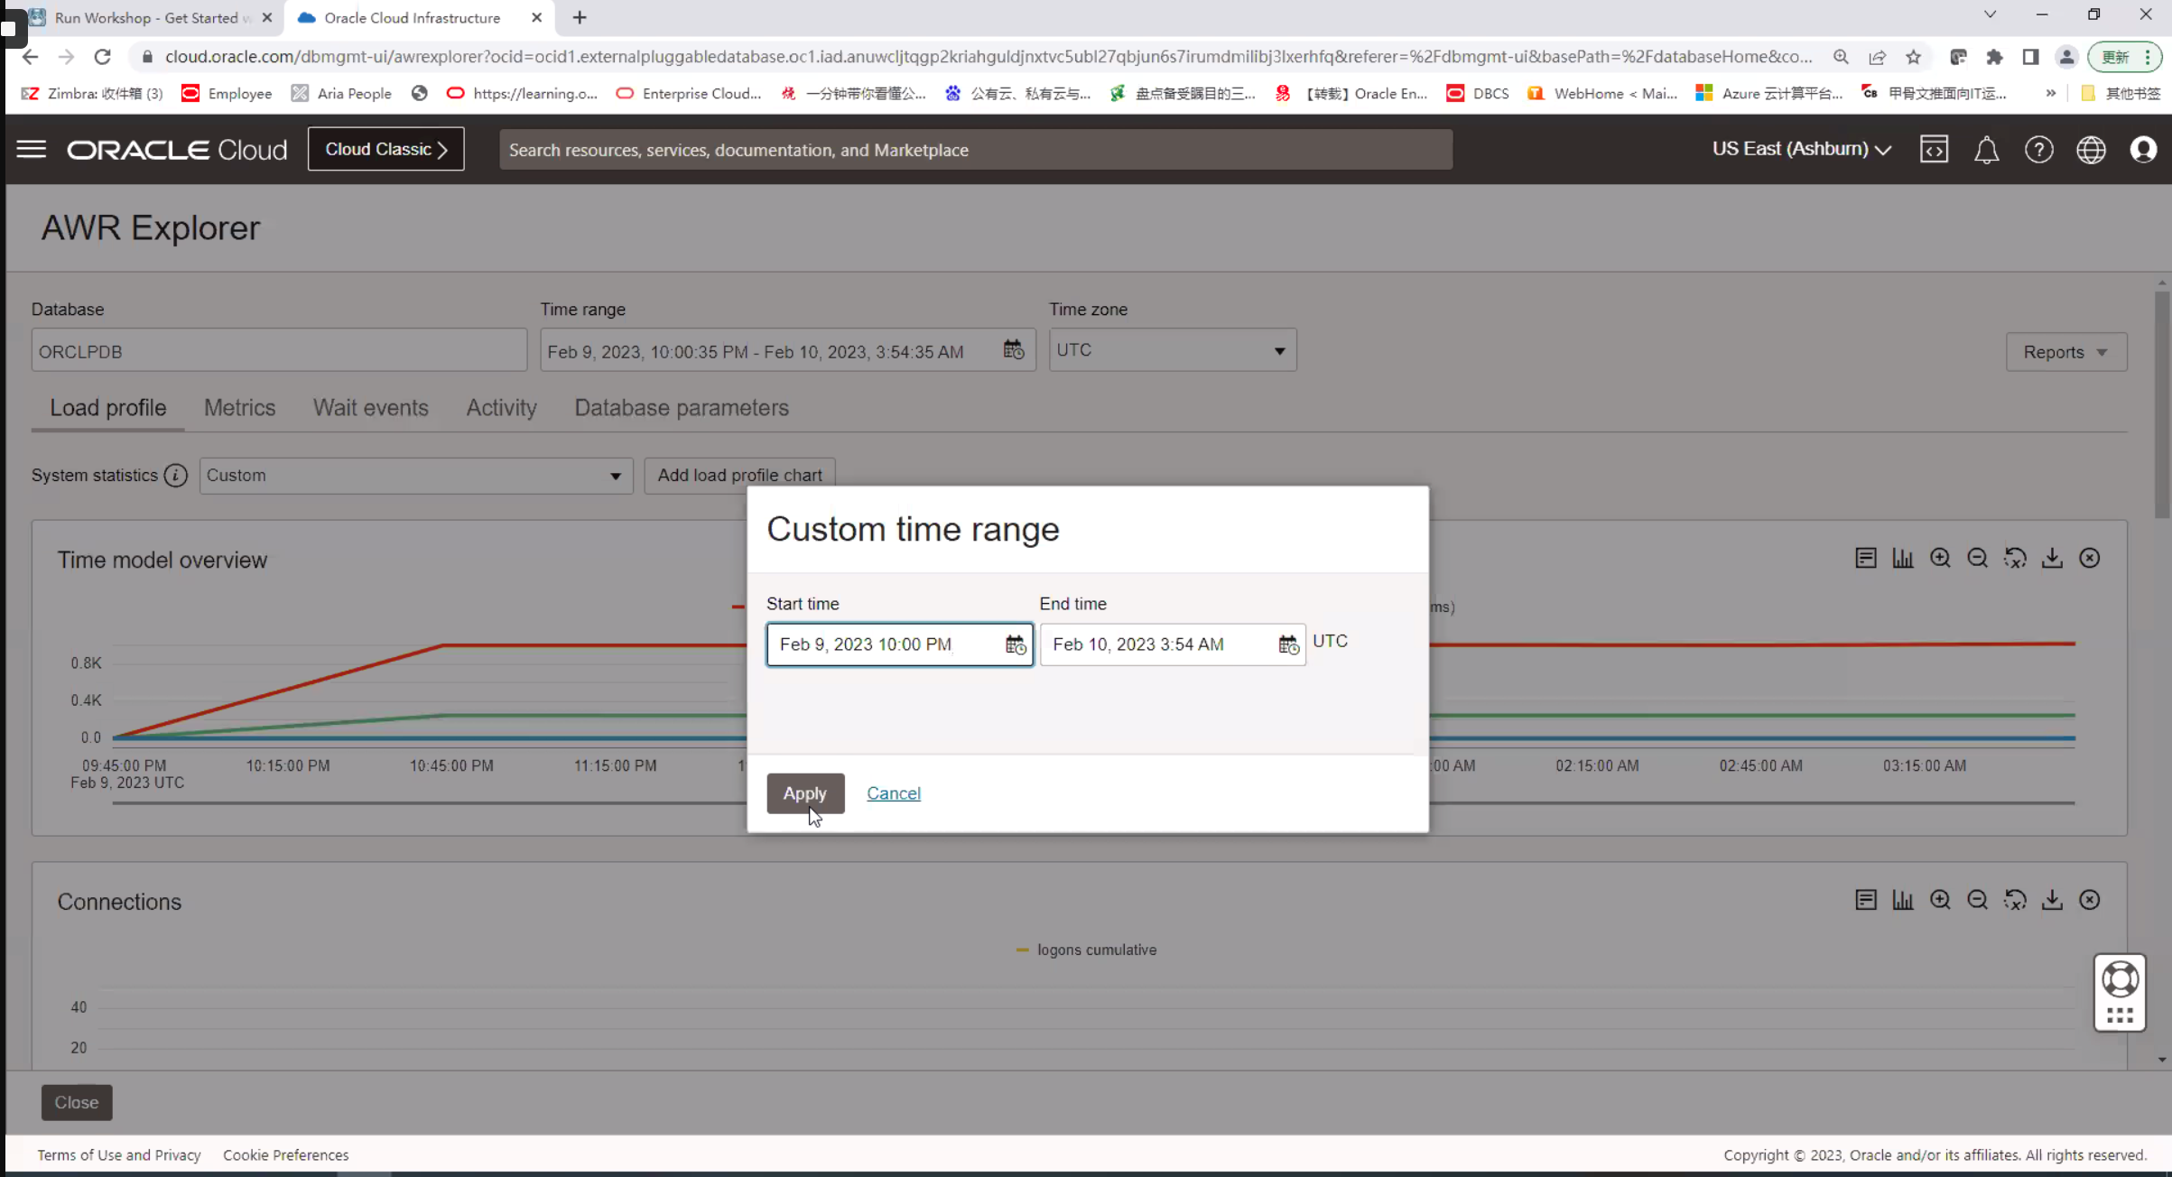Cancel the custom time range dialog
The height and width of the screenshot is (1177, 2172).
tap(893, 793)
